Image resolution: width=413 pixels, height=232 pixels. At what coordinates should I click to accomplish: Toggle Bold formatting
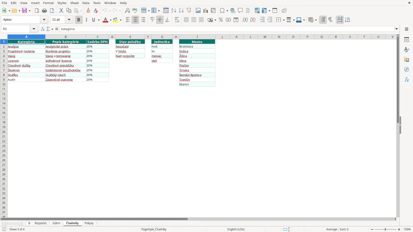78,20
